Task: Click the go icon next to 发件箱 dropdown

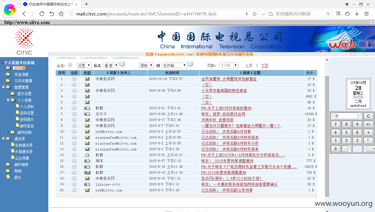Action: click(x=190, y=64)
